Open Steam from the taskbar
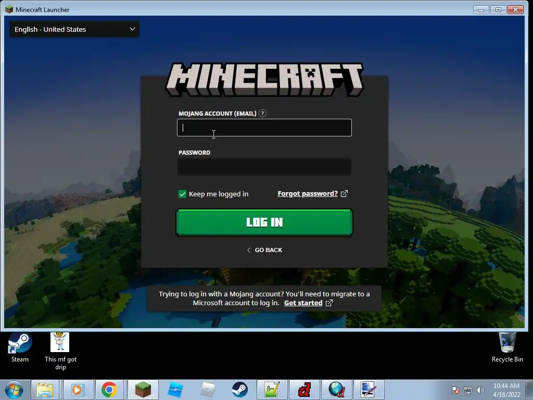Image resolution: width=533 pixels, height=400 pixels. click(239, 390)
